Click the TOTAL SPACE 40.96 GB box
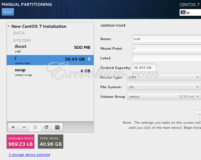 coord(51,142)
